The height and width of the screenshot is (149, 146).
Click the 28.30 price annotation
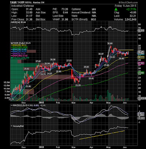[x=53, y=60]
